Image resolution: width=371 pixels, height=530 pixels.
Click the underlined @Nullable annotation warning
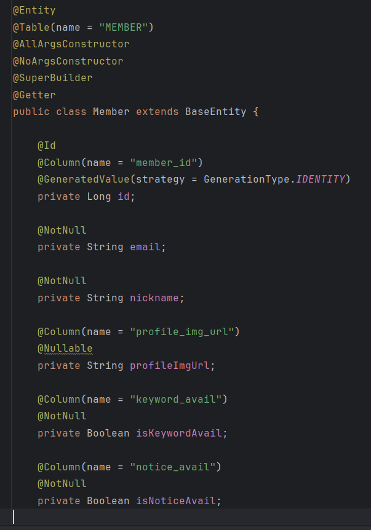65,349
